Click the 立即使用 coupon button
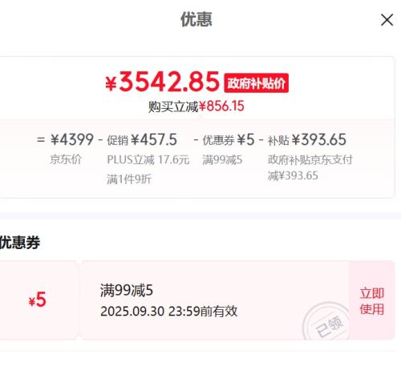The width and height of the screenshot is (401, 366). [372, 300]
